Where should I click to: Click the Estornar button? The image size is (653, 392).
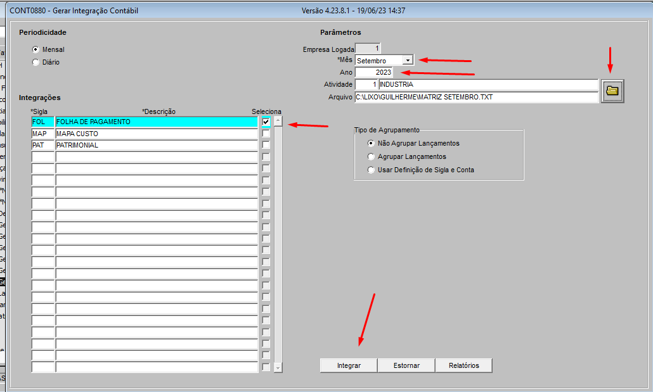click(406, 365)
